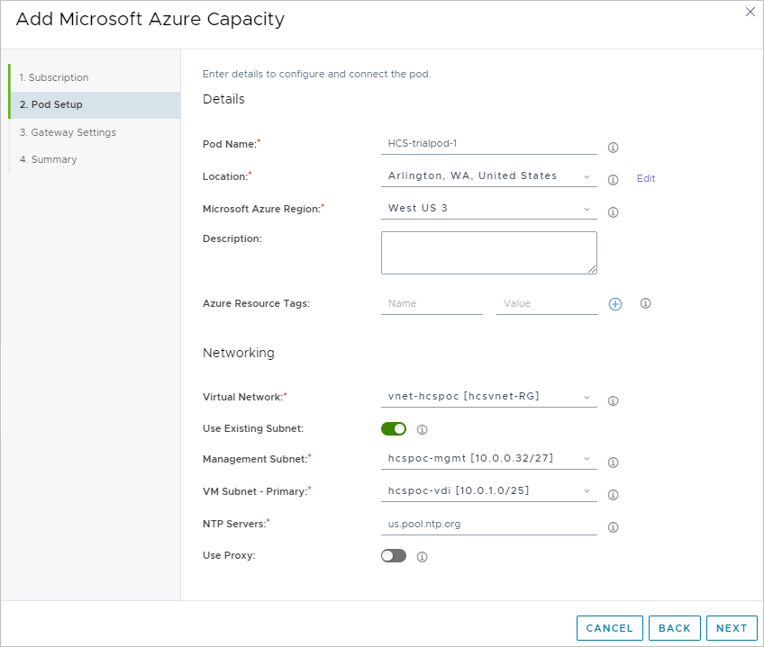This screenshot has height=647, width=764.
Task: Click info icon for Azure Resource Tags
Action: coord(645,303)
